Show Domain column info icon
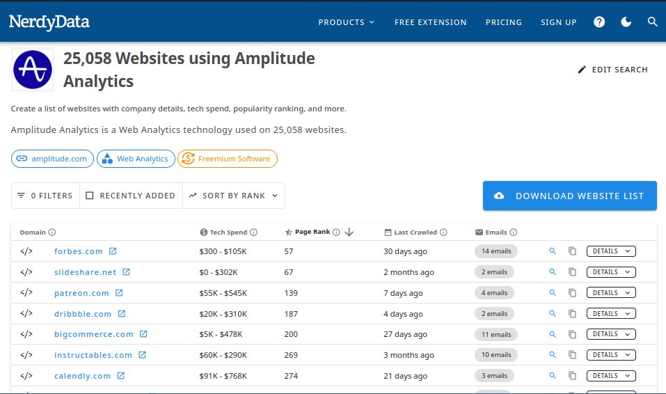 tap(51, 232)
